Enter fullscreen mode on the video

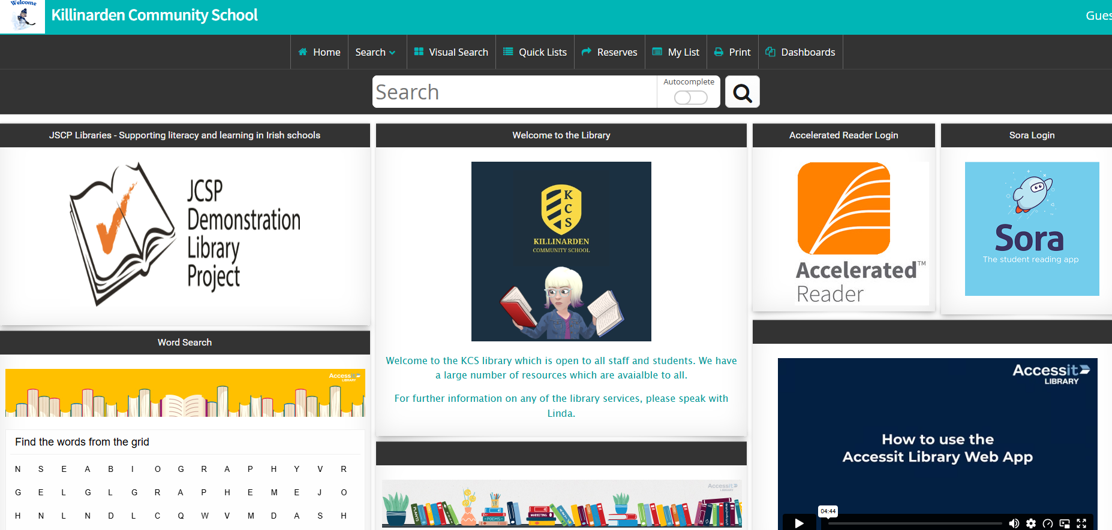point(1081,523)
